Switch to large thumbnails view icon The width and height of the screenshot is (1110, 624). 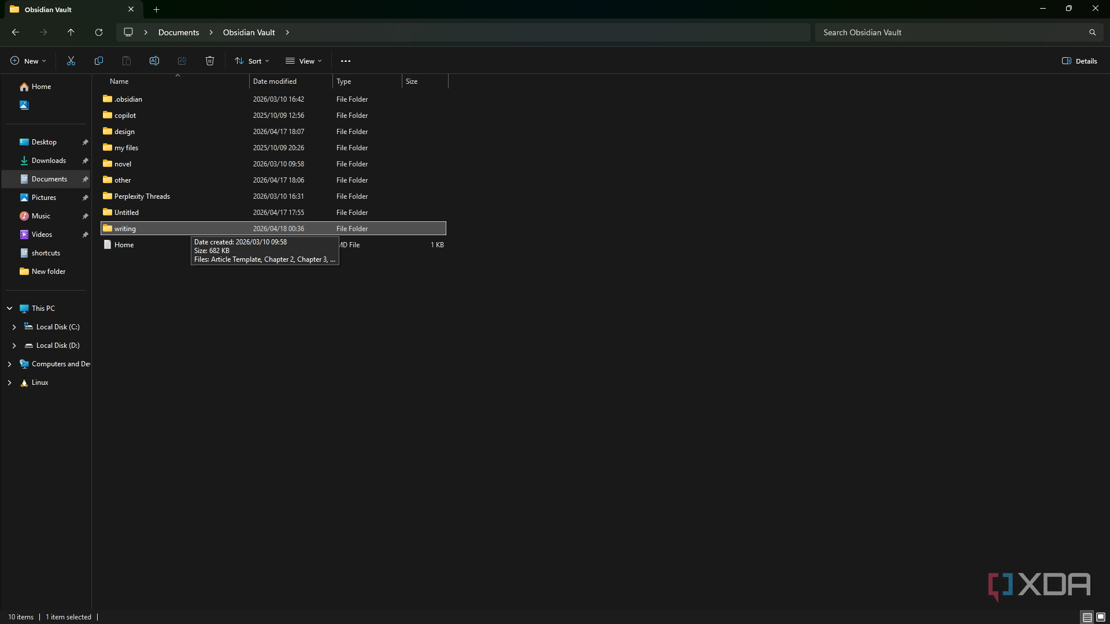tap(1101, 617)
